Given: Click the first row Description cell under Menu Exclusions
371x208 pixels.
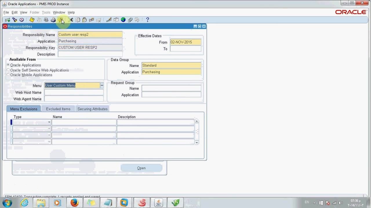Looking at the screenshot, I should click(x=156, y=122).
